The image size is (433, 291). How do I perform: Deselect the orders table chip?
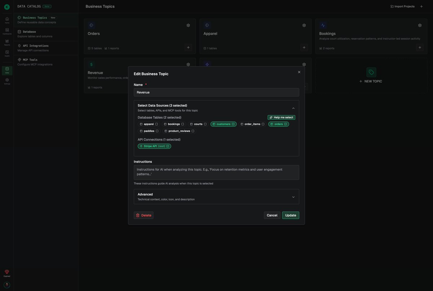click(x=279, y=124)
